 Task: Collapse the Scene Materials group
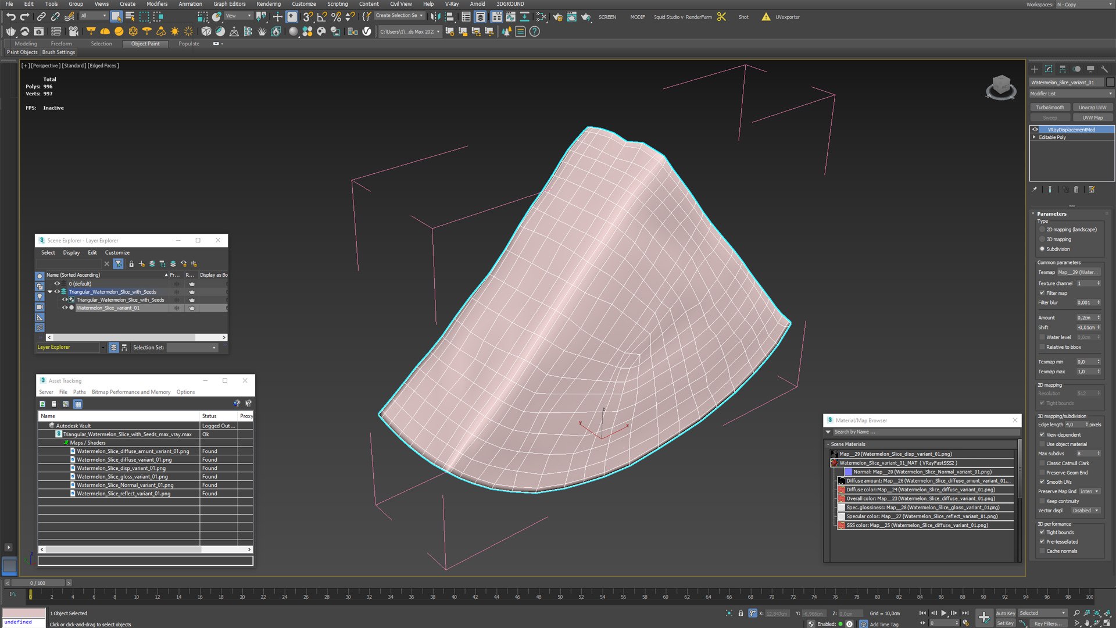tap(828, 444)
